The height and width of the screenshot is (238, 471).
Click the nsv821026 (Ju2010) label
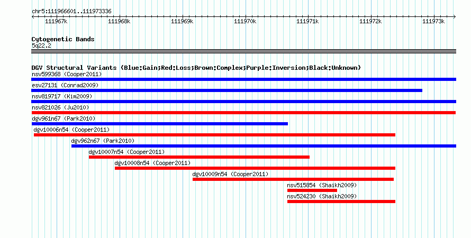click(60, 107)
